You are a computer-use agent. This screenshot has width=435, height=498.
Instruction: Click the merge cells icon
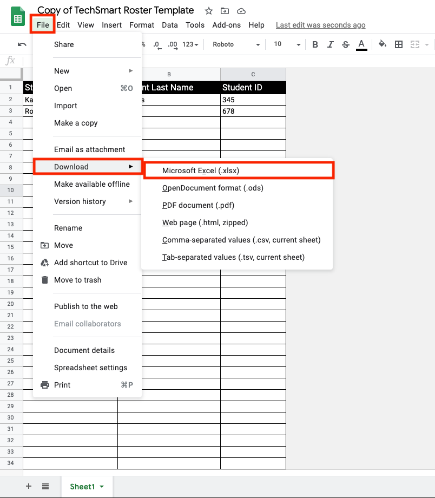[414, 44]
